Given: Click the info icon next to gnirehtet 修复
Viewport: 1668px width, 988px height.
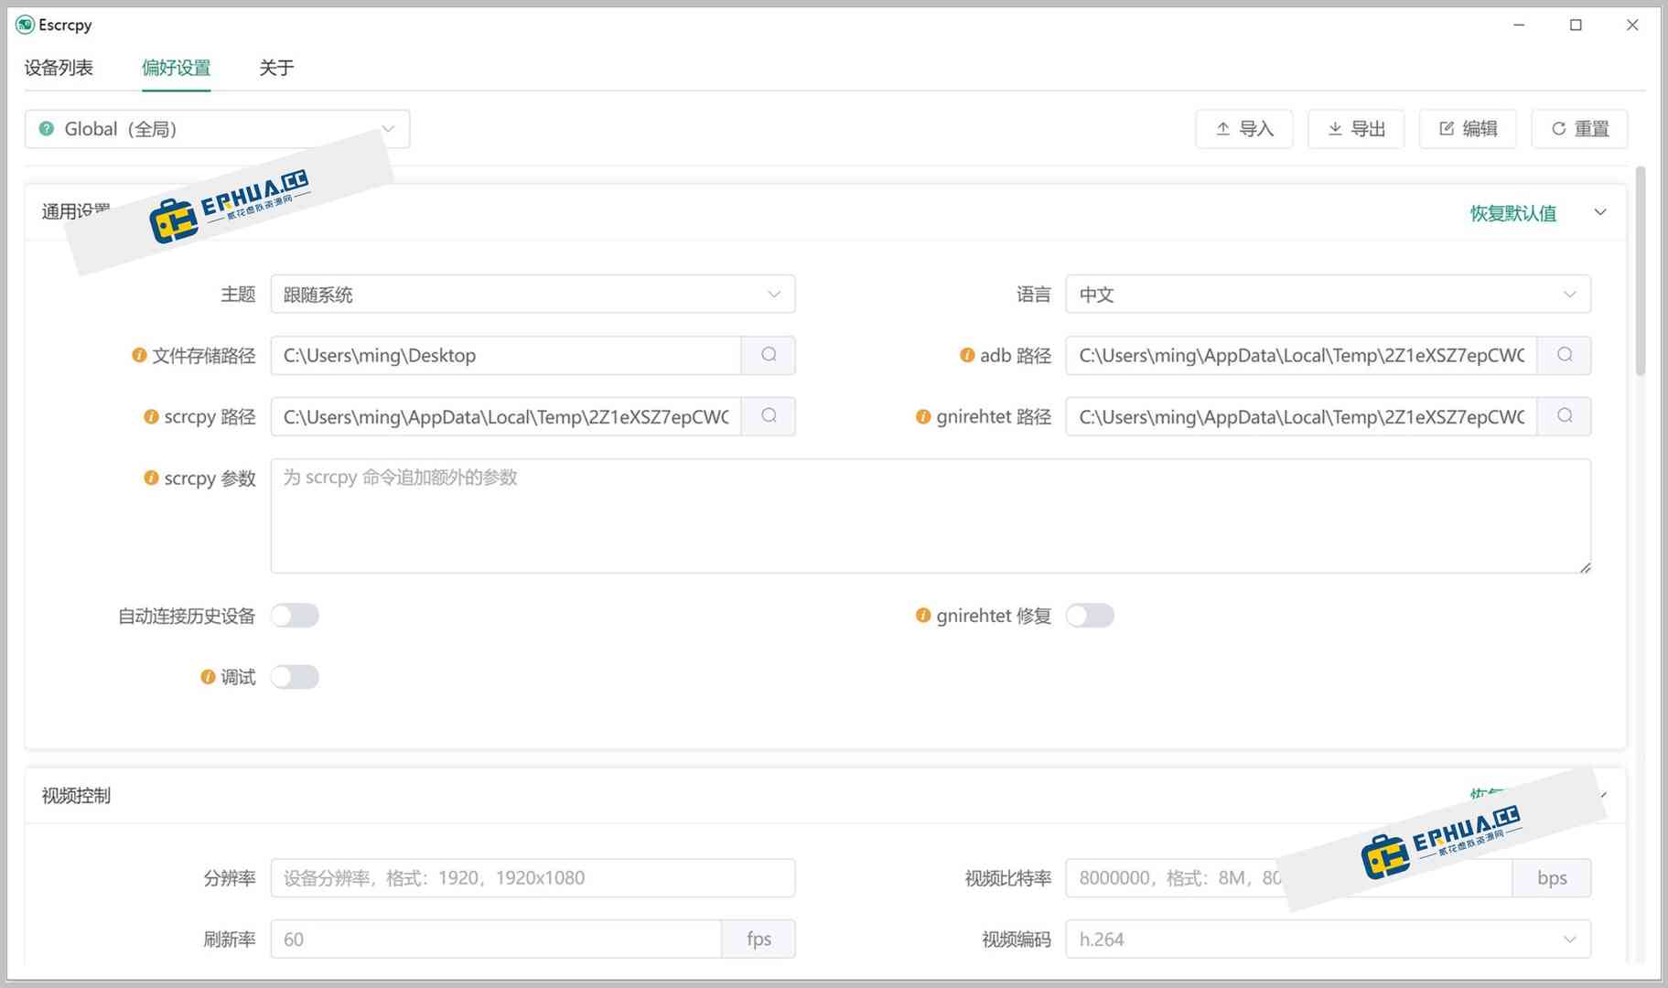Looking at the screenshot, I should pos(923,616).
